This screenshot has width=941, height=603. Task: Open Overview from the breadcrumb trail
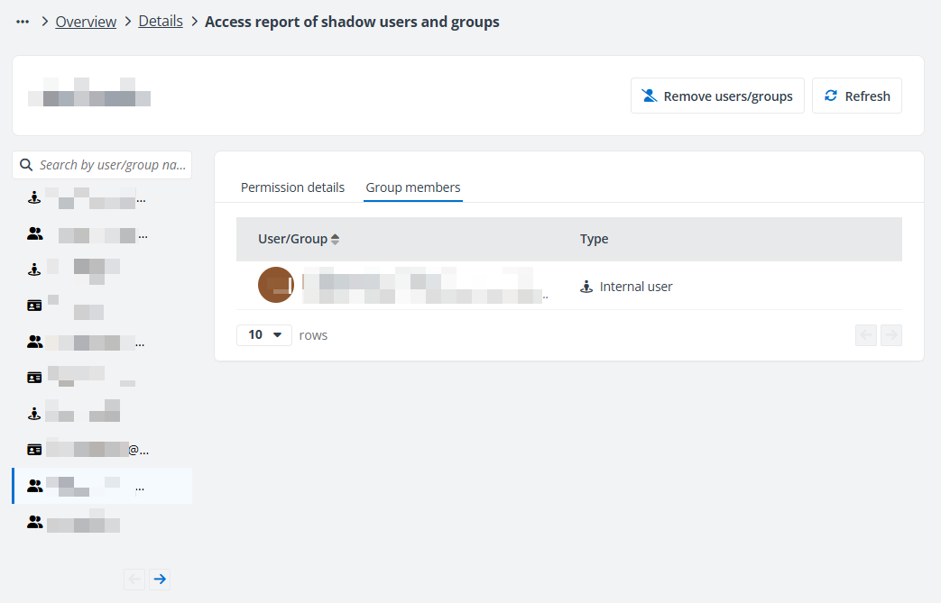(x=86, y=21)
